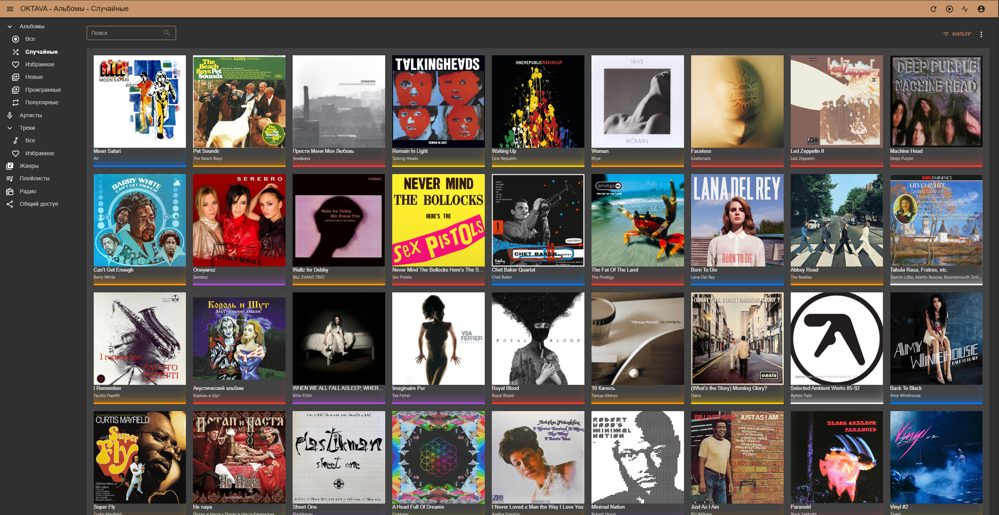This screenshot has height=515, width=999.
Task: Click the Led Zeppelin II album title
Action: (807, 151)
